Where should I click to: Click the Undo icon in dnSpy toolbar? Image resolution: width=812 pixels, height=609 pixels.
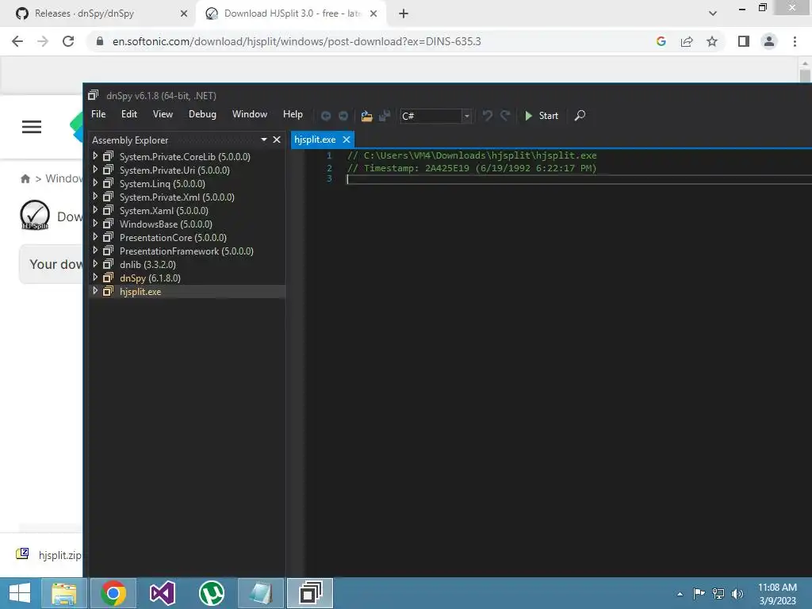tap(488, 116)
